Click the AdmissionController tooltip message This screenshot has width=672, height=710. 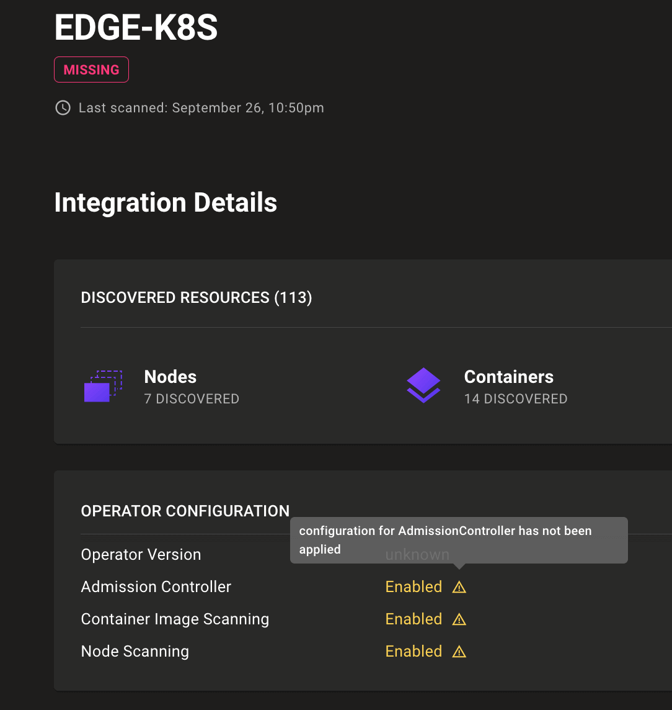(458, 540)
